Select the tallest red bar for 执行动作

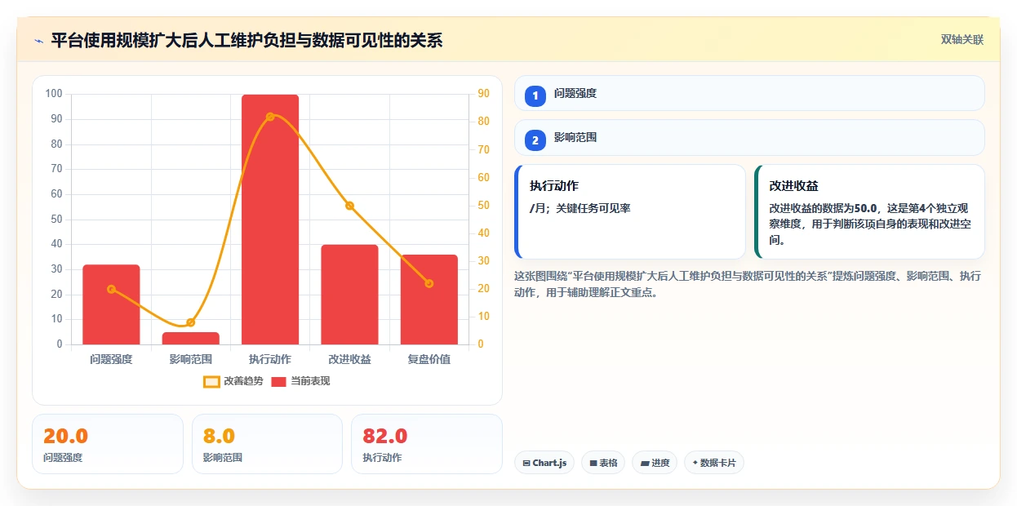270,220
